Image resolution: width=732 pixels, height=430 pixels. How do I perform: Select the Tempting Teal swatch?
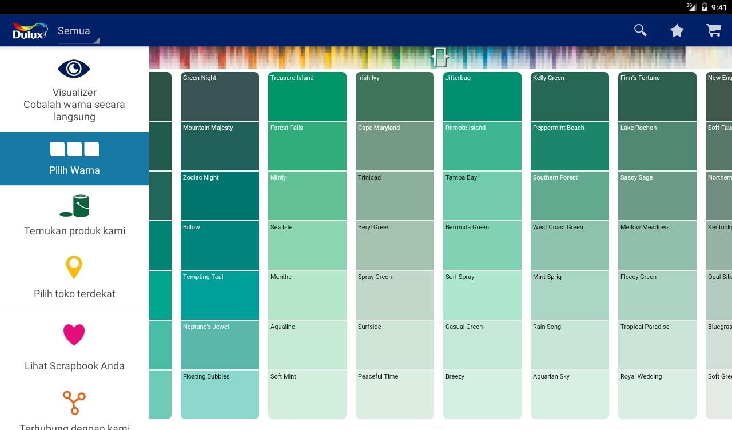click(220, 296)
